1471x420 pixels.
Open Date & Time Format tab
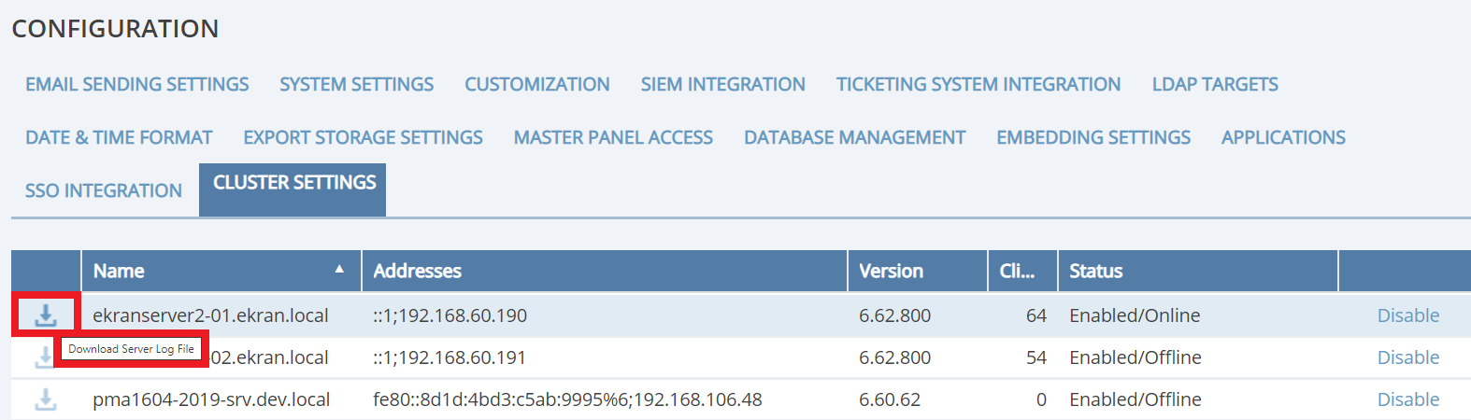pyautogui.click(x=119, y=137)
